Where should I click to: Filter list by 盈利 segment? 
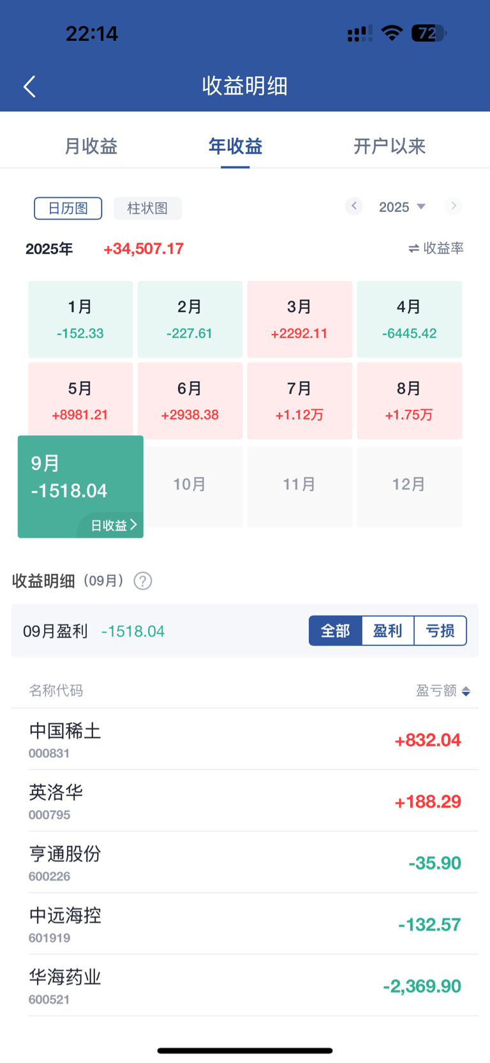[x=388, y=631]
